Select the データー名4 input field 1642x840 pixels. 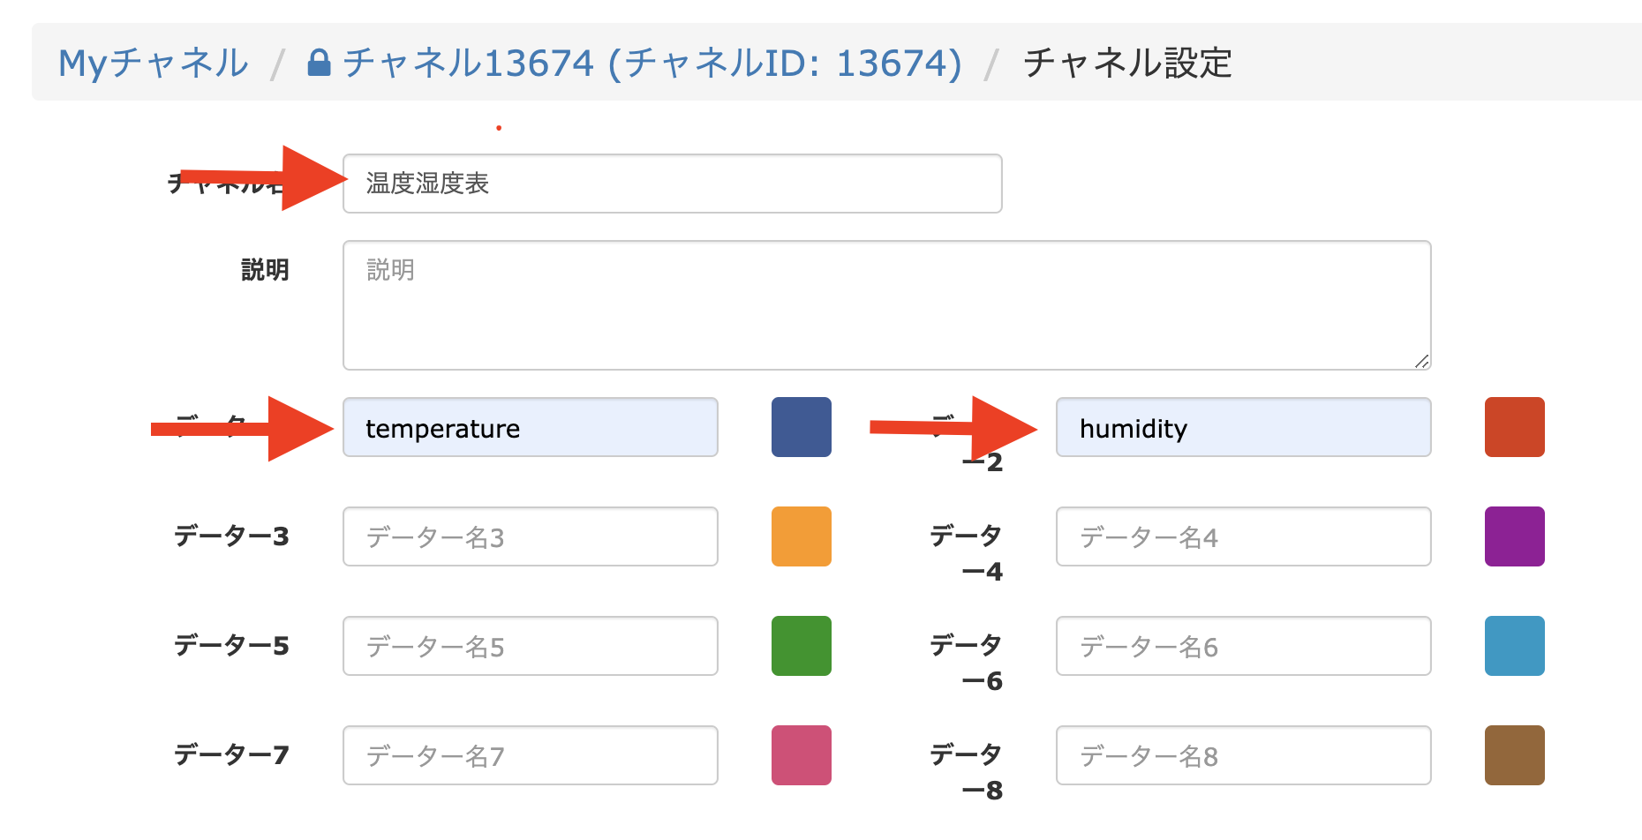pos(1243,536)
